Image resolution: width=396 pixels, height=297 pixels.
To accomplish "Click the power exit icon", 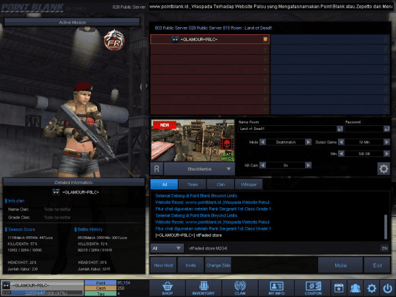I will 387,288.
